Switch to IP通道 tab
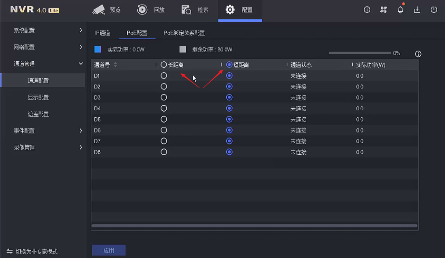The height and width of the screenshot is (258, 445). (103, 33)
